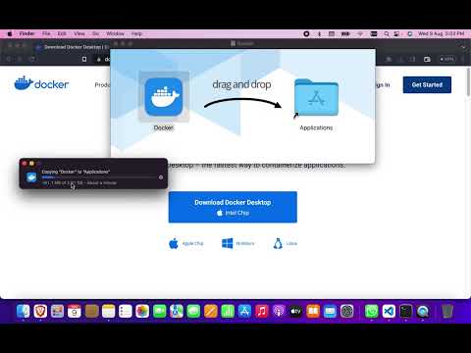Open the File menu
The width and height of the screenshot is (471, 353).
[46, 33]
